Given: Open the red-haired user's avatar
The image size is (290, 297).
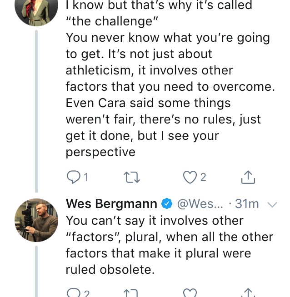Looking at the screenshot, I should [36, 11].
